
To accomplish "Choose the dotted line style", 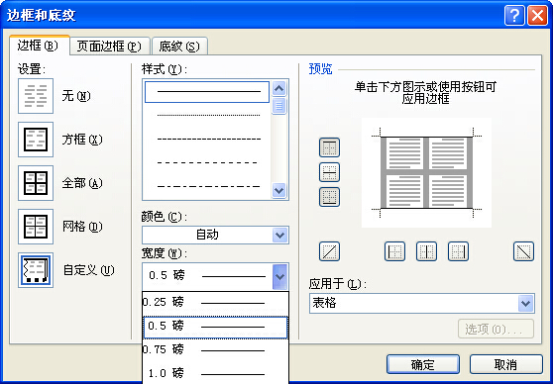I will pyautogui.click(x=207, y=115).
